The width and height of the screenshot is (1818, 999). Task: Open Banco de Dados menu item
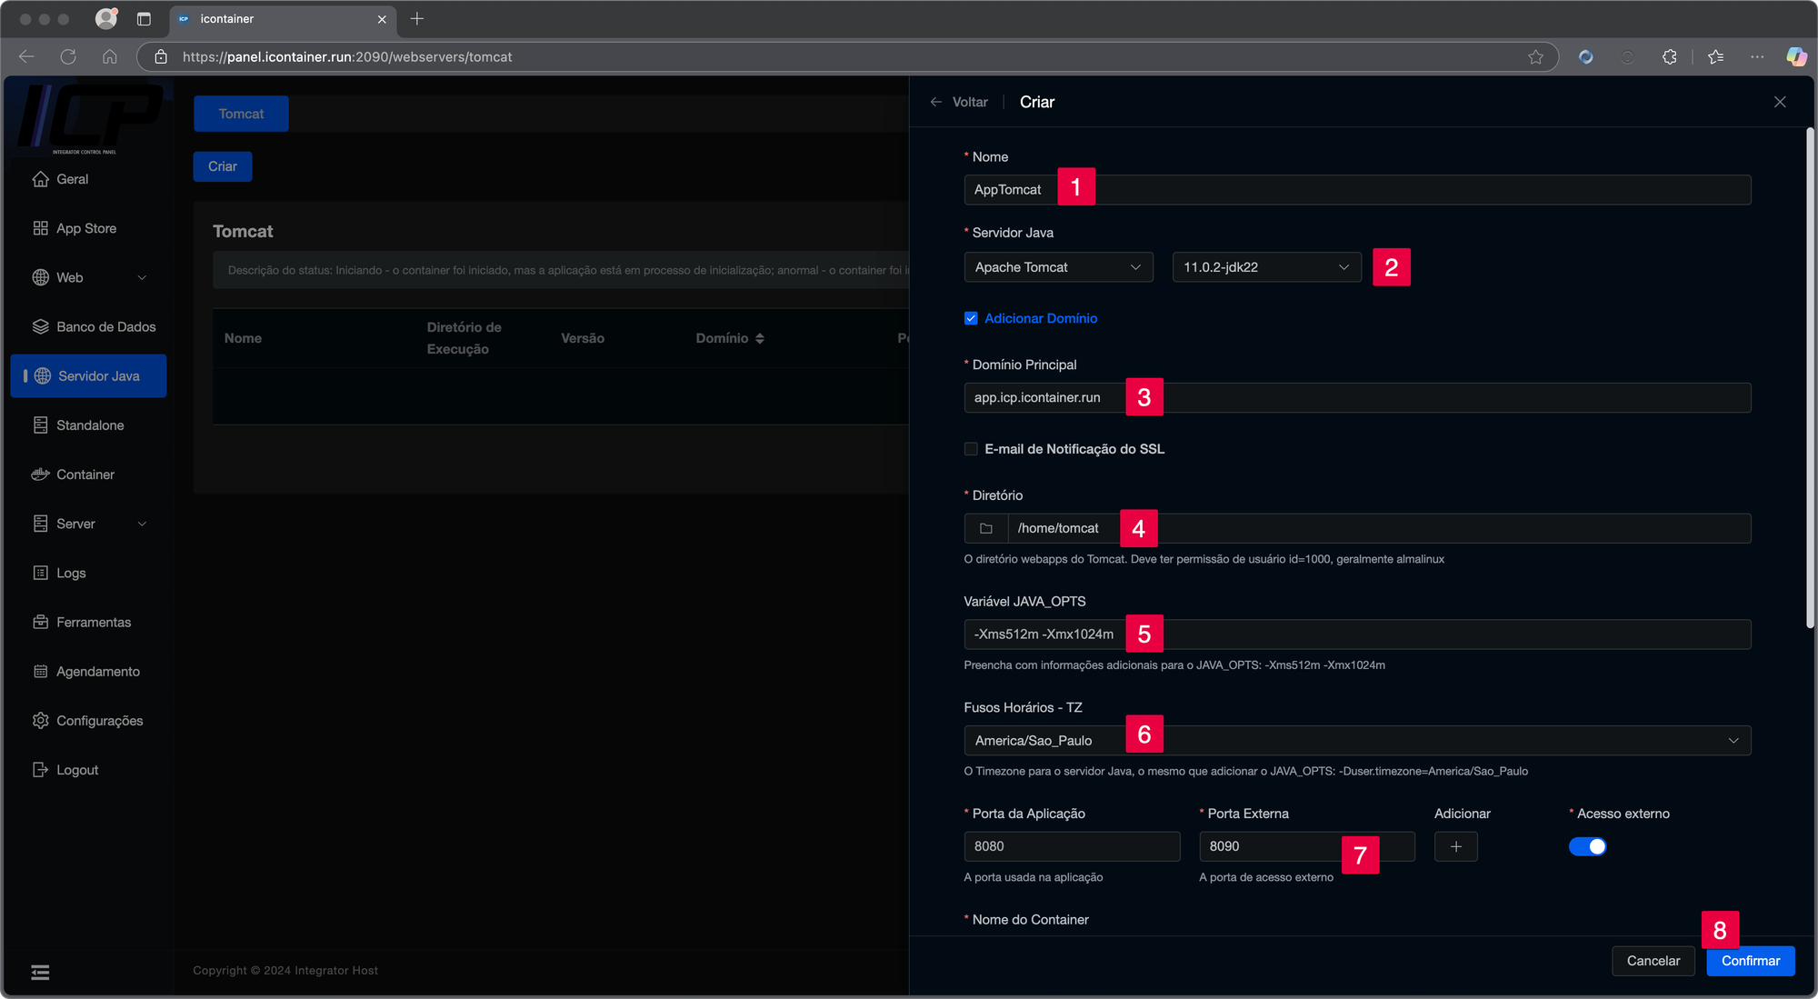pos(88,326)
